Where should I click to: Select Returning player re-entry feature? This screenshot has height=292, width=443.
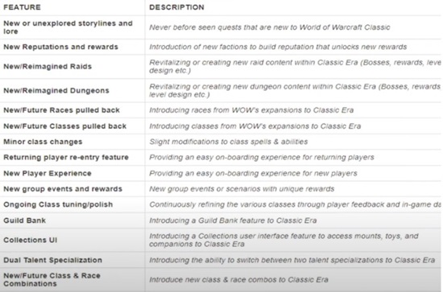66,157
